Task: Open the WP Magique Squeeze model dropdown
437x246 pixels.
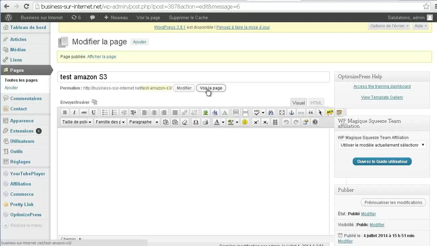Action: (x=382, y=145)
